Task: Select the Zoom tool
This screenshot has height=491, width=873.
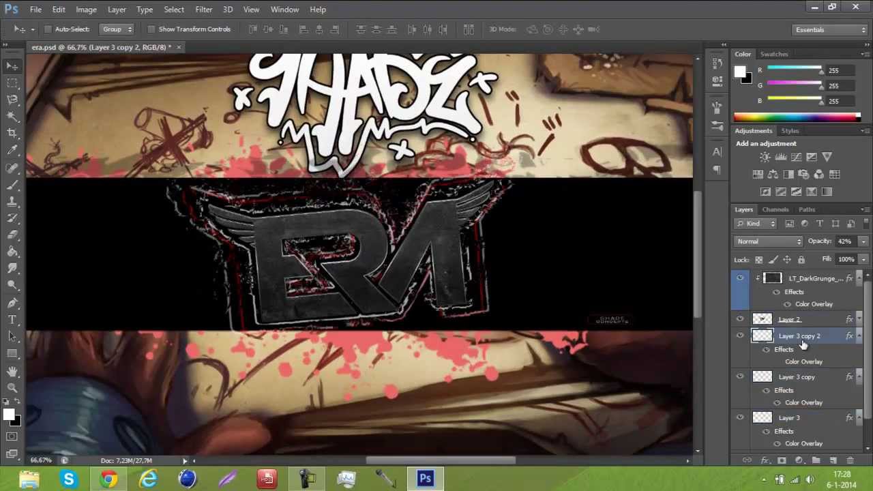Action: [x=12, y=388]
